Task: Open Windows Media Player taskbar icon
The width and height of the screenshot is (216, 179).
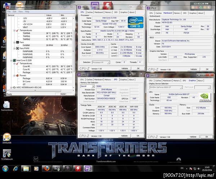Action: (36, 169)
